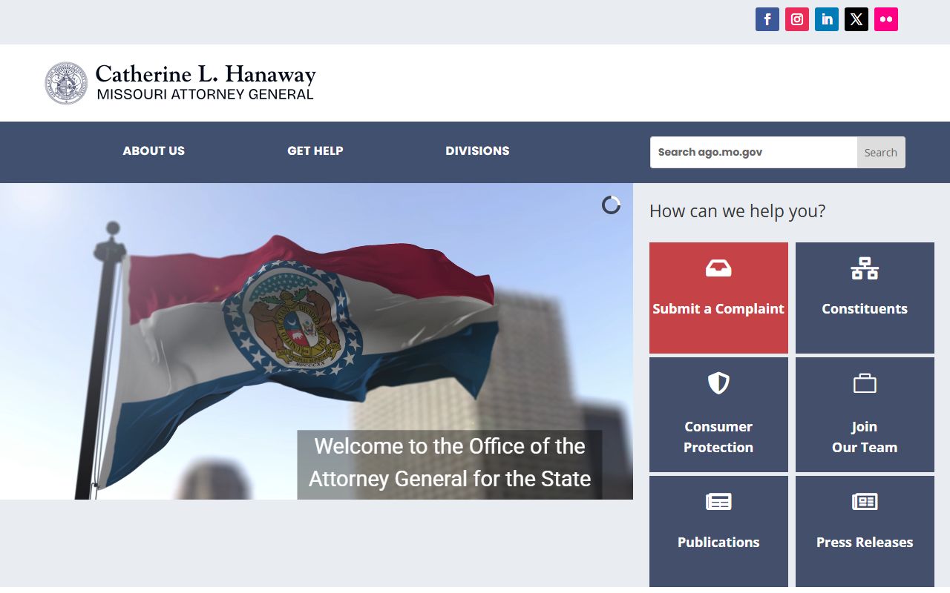
Task: Click the 'How can we help you?' heading
Action: (x=737, y=211)
